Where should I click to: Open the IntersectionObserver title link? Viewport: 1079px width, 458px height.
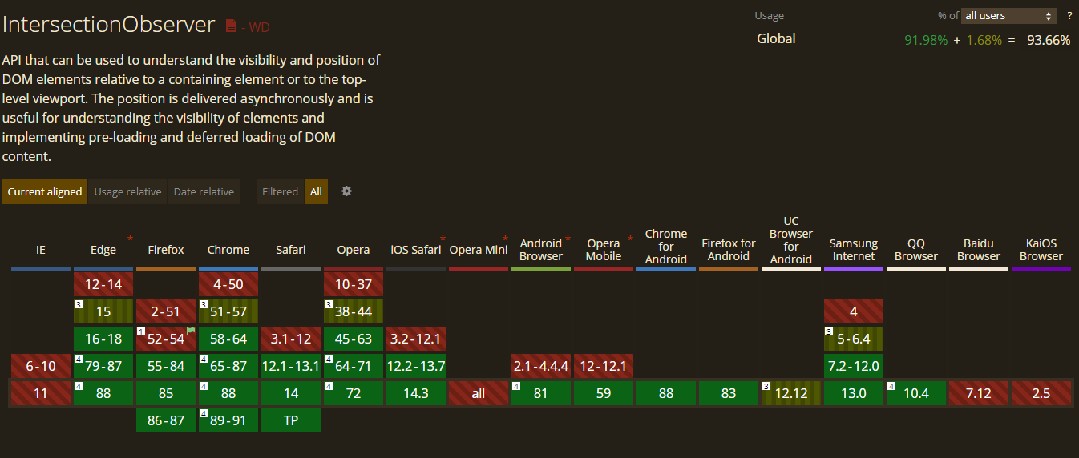[x=109, y=25]
